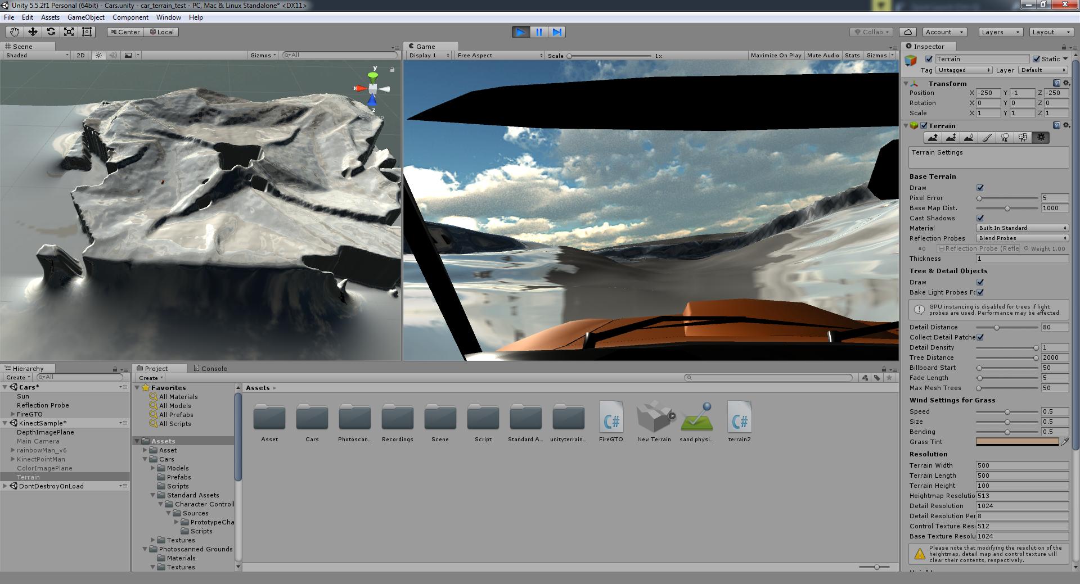Screen dimensions: 1080x584
Task: Select the New Terrain asset
Action: tap(654, 421)
